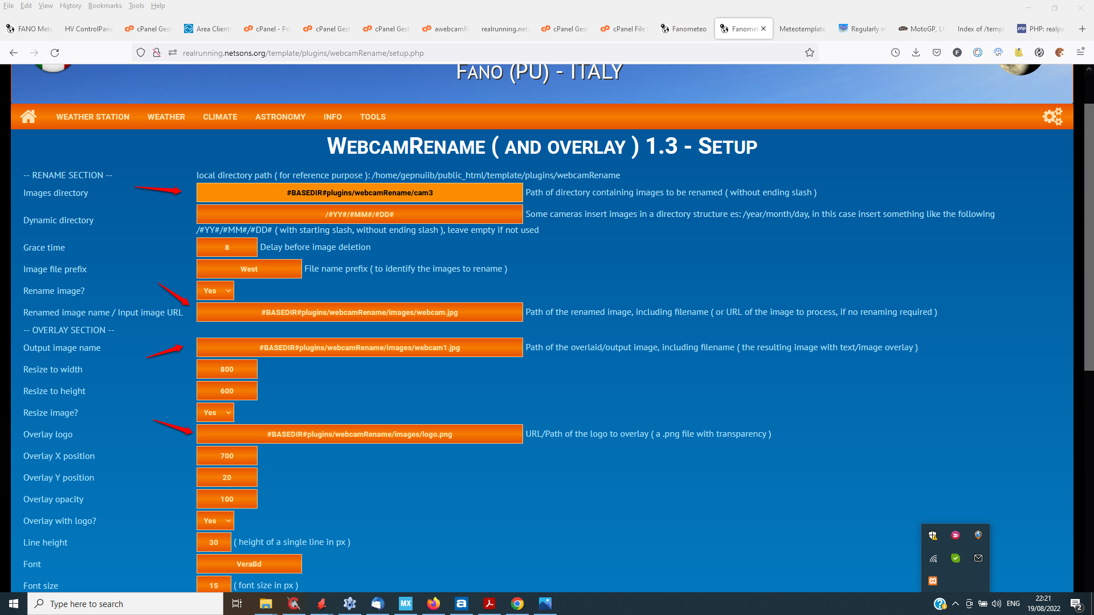Toggle bookmark star for this page
This screenshot has width=1094, height=615.
(x=810, y=52)
